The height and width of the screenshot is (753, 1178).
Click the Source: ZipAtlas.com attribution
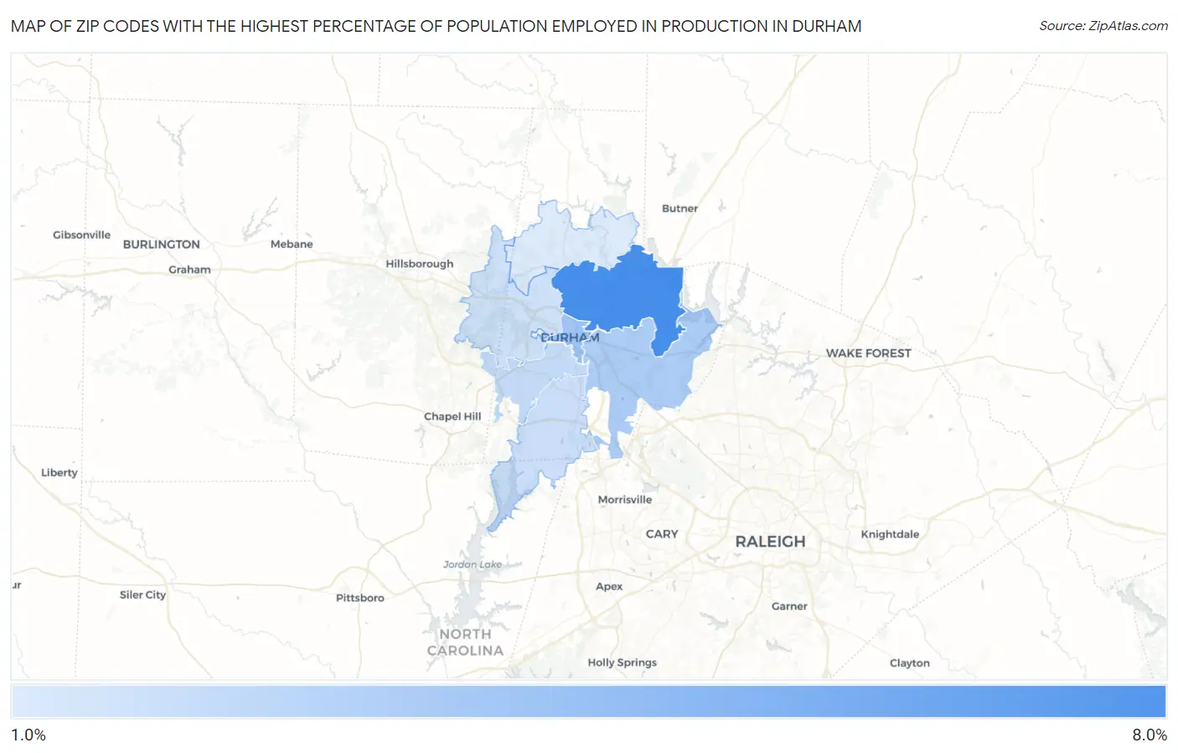[x=1103, y=26]
